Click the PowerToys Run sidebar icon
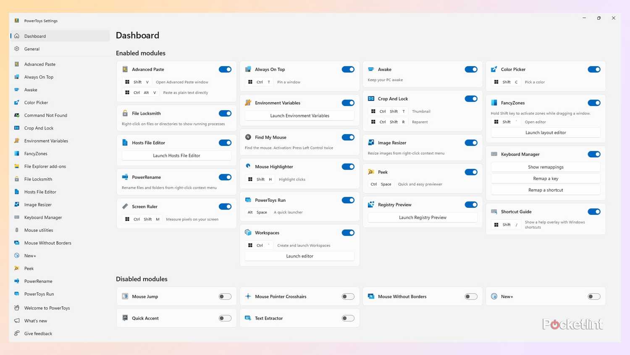This screenshot has width=630, height=355. point(17,294)
